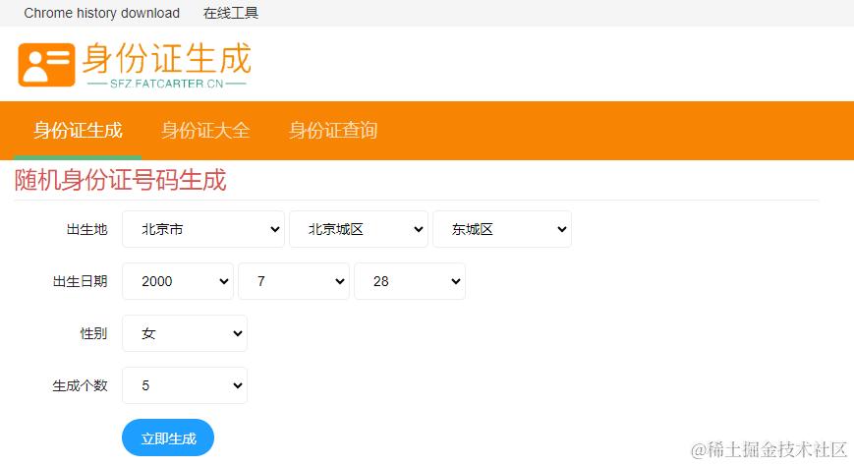The height and width of the screenshot is (466, 854).
Task: Click the 出生日期 field label
Action: (80, 281)
